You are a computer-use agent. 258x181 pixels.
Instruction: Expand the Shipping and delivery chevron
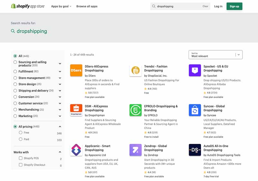pos(60,90)
